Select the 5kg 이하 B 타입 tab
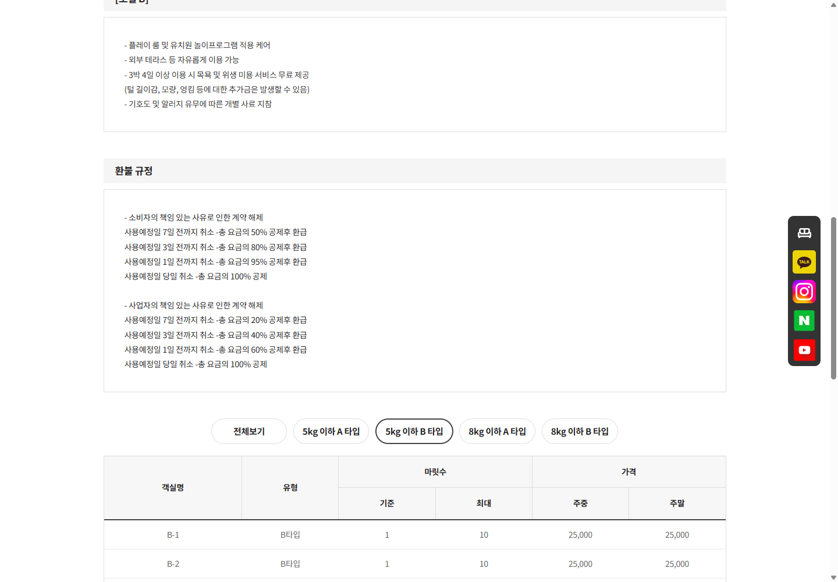The width and height of the screenshot is (838, 582). click(414, 431)
